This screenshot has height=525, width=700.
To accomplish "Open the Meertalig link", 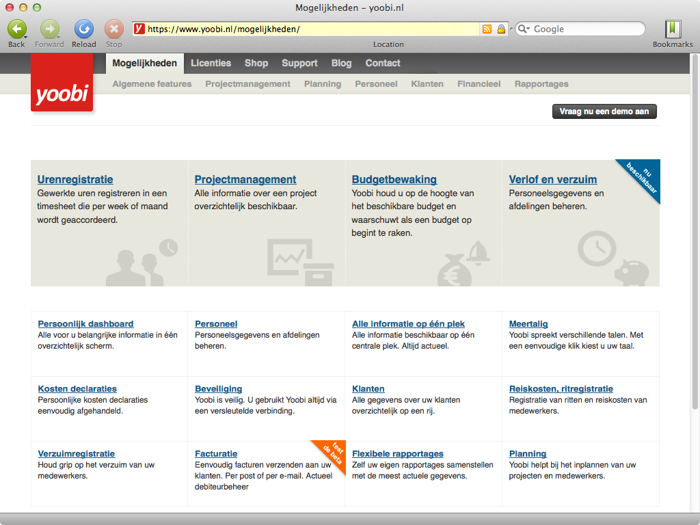I will click(528, 323).
